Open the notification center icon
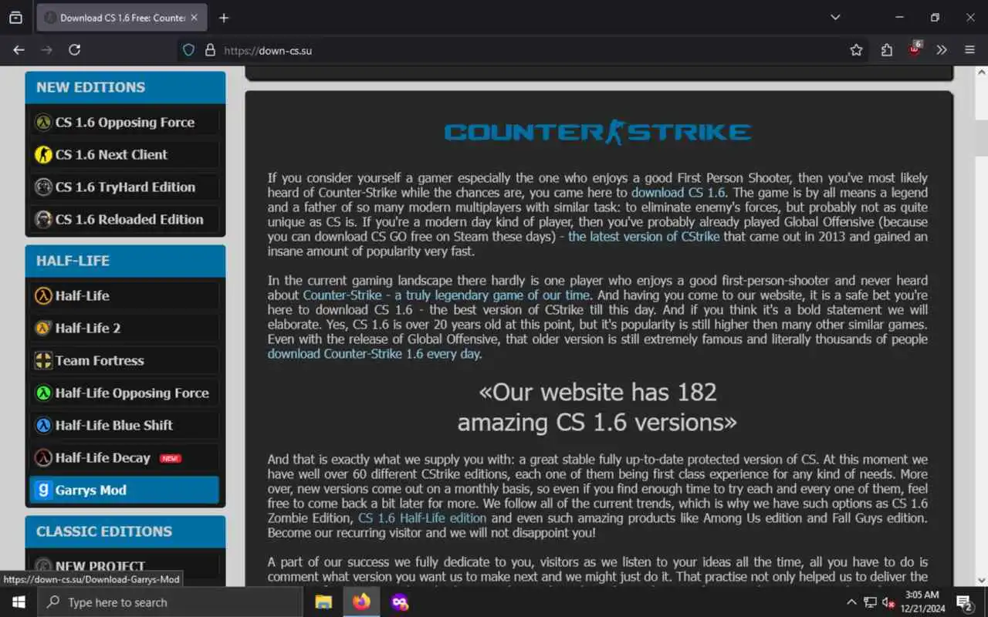The width and height of the screenshot is (988, 617). pos(965,602)
